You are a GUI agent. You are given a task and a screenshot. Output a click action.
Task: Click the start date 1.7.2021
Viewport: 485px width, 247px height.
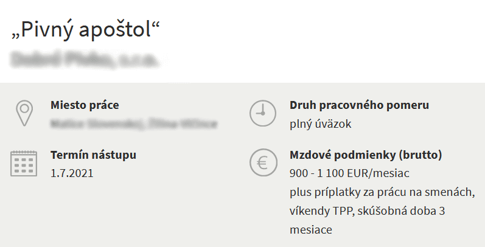(72, 173)
